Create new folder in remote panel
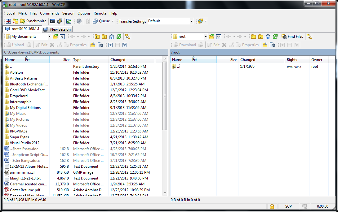338x212 pixels. (x=265, y=45)
